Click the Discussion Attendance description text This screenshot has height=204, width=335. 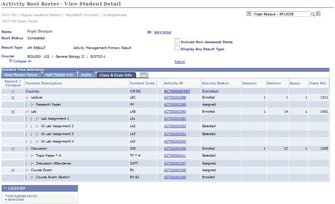click(53, 163)
